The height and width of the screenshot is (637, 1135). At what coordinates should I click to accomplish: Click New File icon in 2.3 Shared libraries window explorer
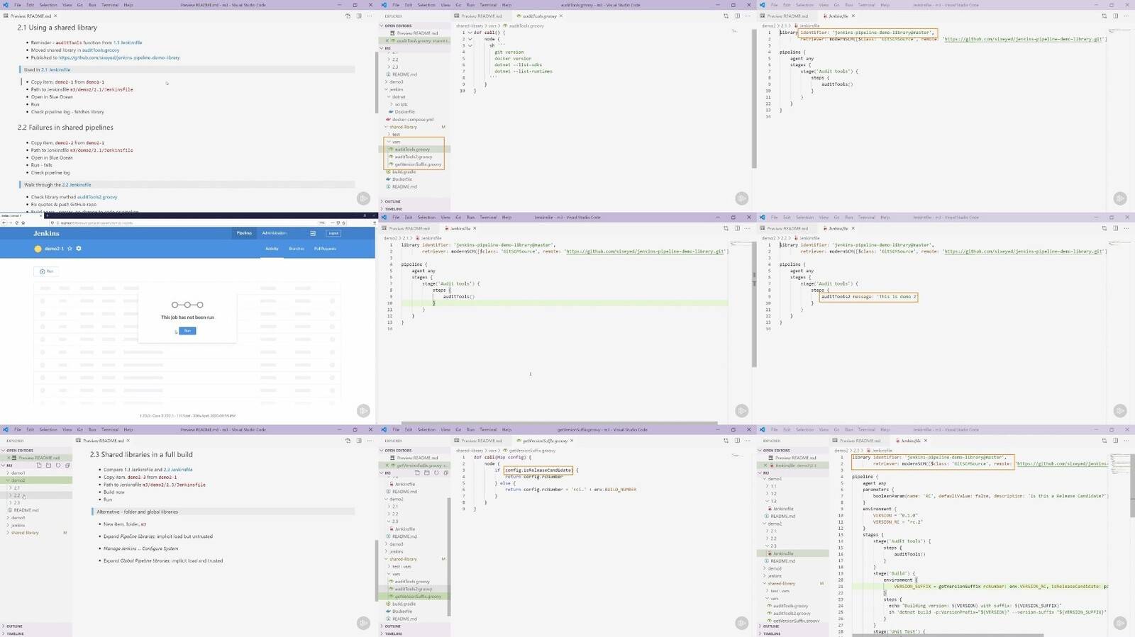click(x=39, y=466)
